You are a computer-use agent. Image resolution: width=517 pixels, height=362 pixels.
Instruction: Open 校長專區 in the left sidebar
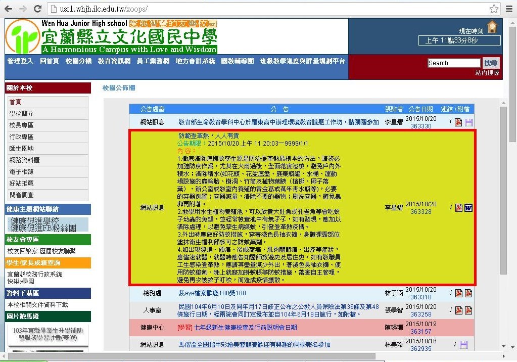[21, 125]
